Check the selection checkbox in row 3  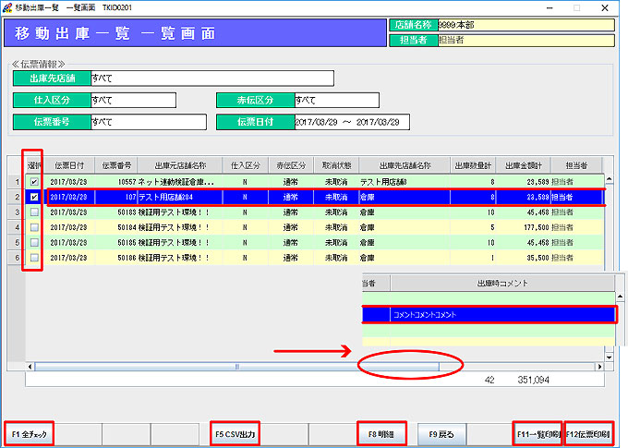tap(34, 212)
